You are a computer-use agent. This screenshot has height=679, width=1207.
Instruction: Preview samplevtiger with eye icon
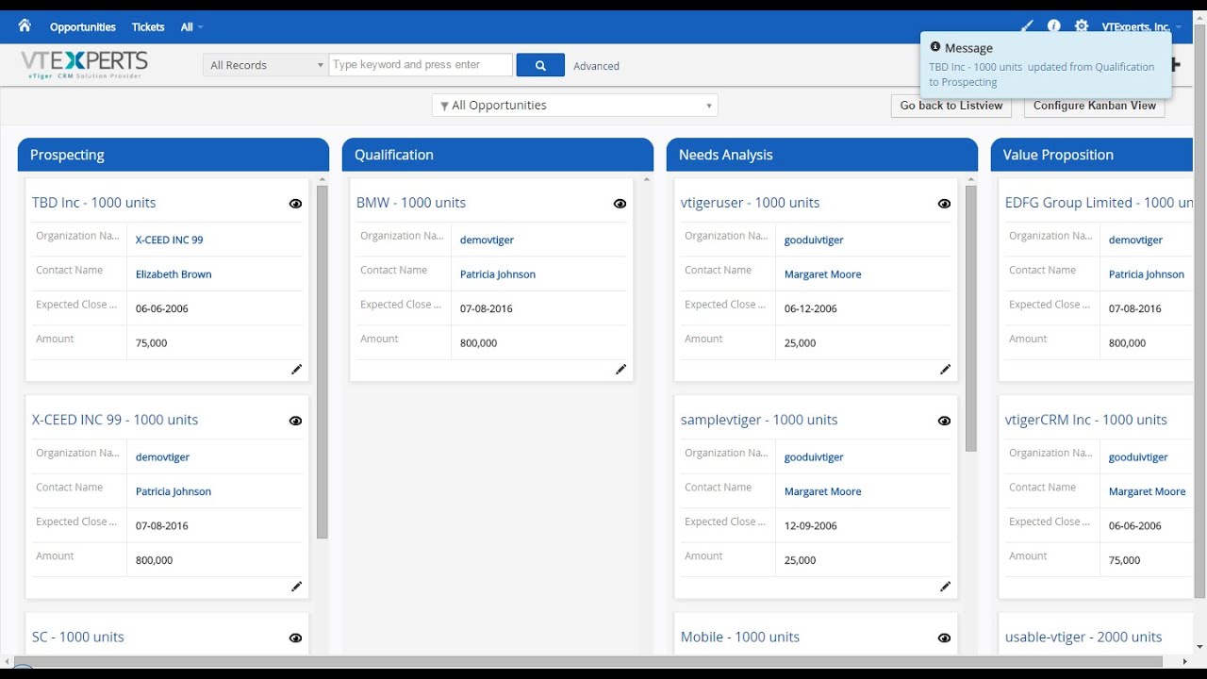[x=944, y=421]
